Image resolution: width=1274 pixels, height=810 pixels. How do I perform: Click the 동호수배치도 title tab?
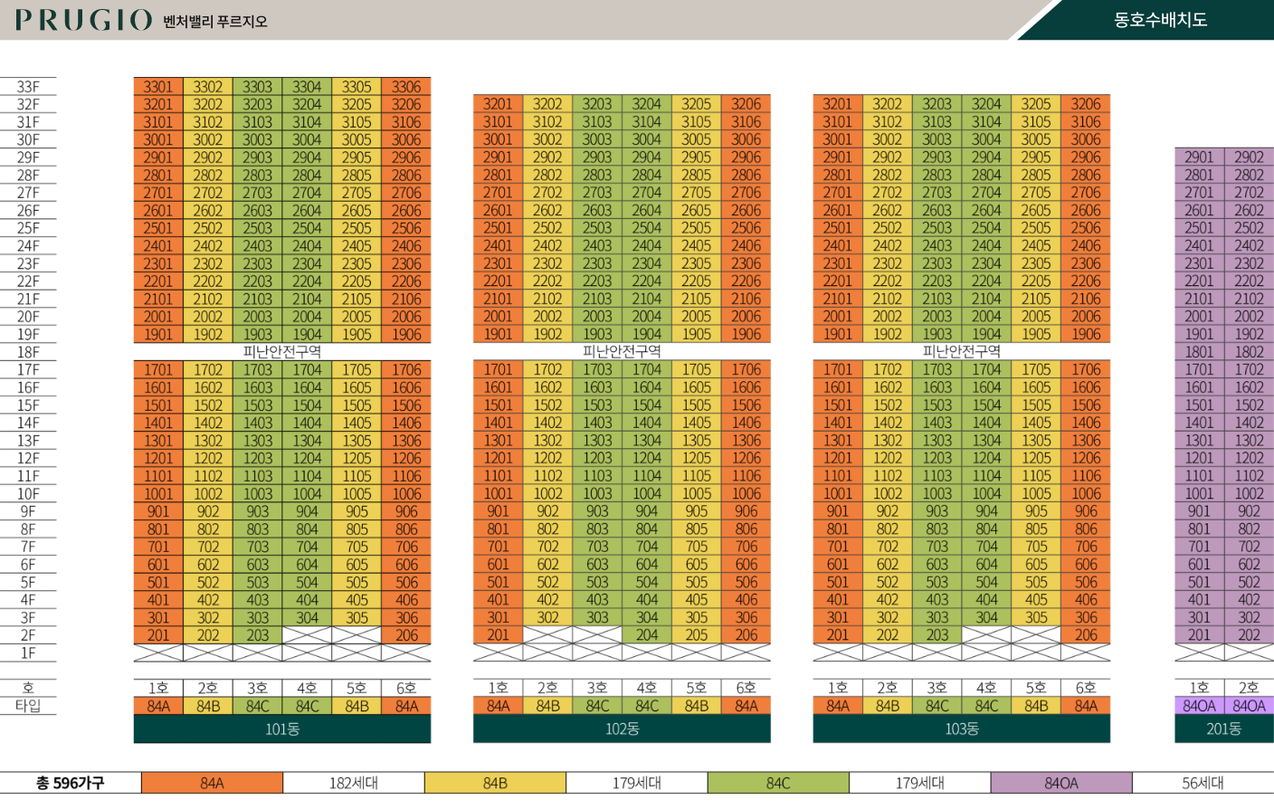(x=1160, y=20)
